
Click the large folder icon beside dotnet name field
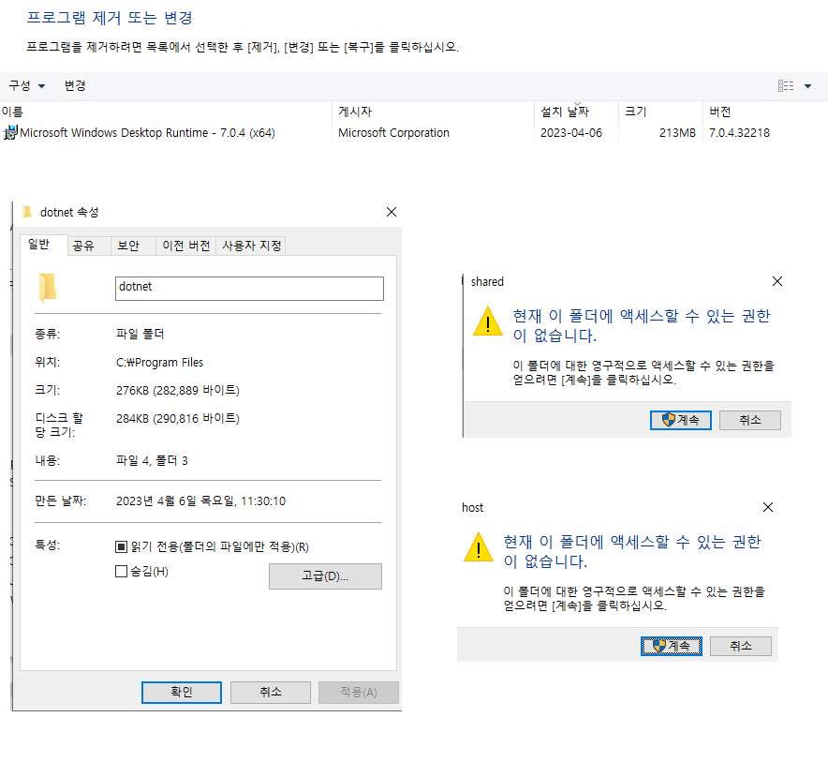click(x=48, y=288)
